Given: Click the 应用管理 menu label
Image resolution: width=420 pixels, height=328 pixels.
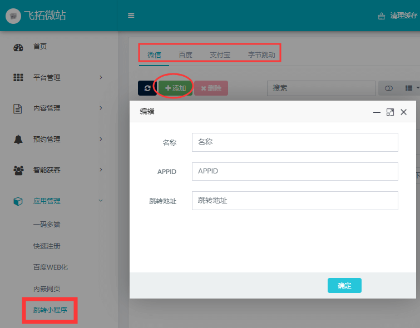Looking at the screenshot, I should coord(47,201).
